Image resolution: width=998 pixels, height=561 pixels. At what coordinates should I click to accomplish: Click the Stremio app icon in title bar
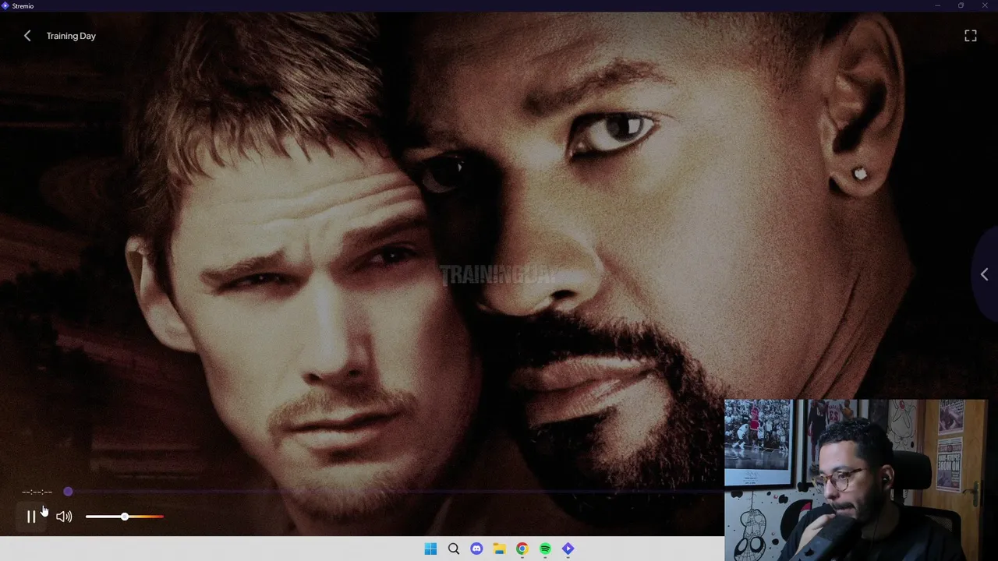pyautogui.click(x=5, y=5)
